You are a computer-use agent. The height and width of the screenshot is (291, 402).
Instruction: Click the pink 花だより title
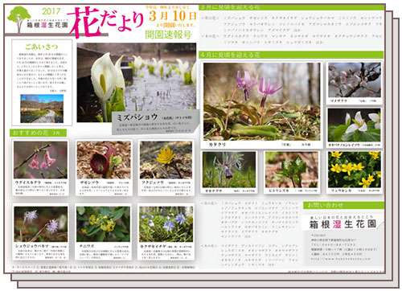105,23
